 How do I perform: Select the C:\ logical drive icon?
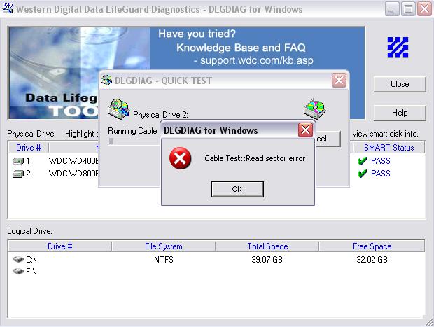(x=18, y=260)
